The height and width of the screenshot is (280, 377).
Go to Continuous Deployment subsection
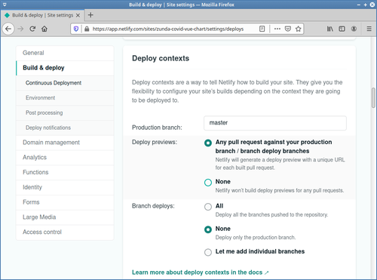(x=65, y=83)
